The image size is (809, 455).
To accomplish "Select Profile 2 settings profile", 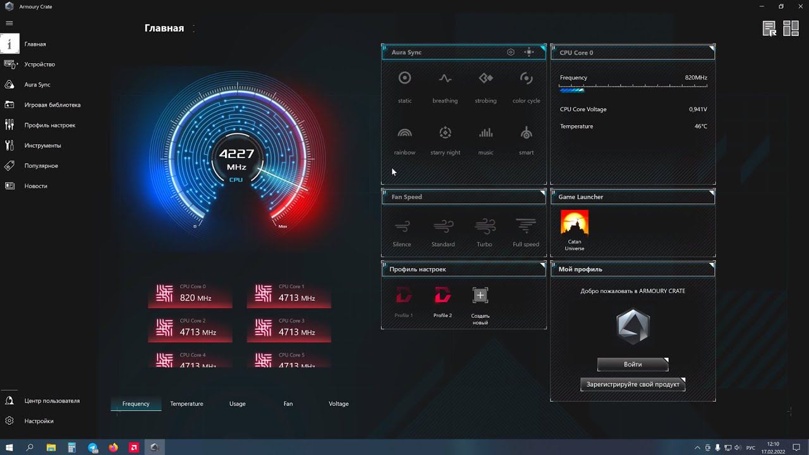I will click(x=442, y=301).
